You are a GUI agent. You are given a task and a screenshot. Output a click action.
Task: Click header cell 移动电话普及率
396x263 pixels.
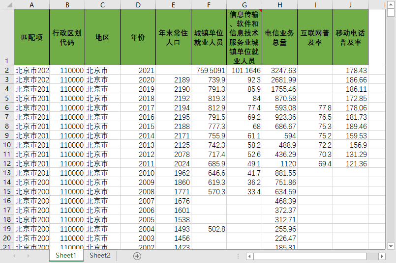tap(350, 37)
